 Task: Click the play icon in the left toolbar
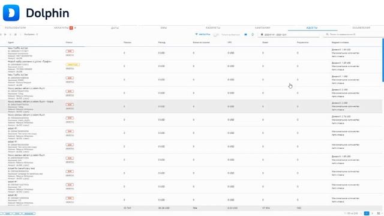point(5,35)
